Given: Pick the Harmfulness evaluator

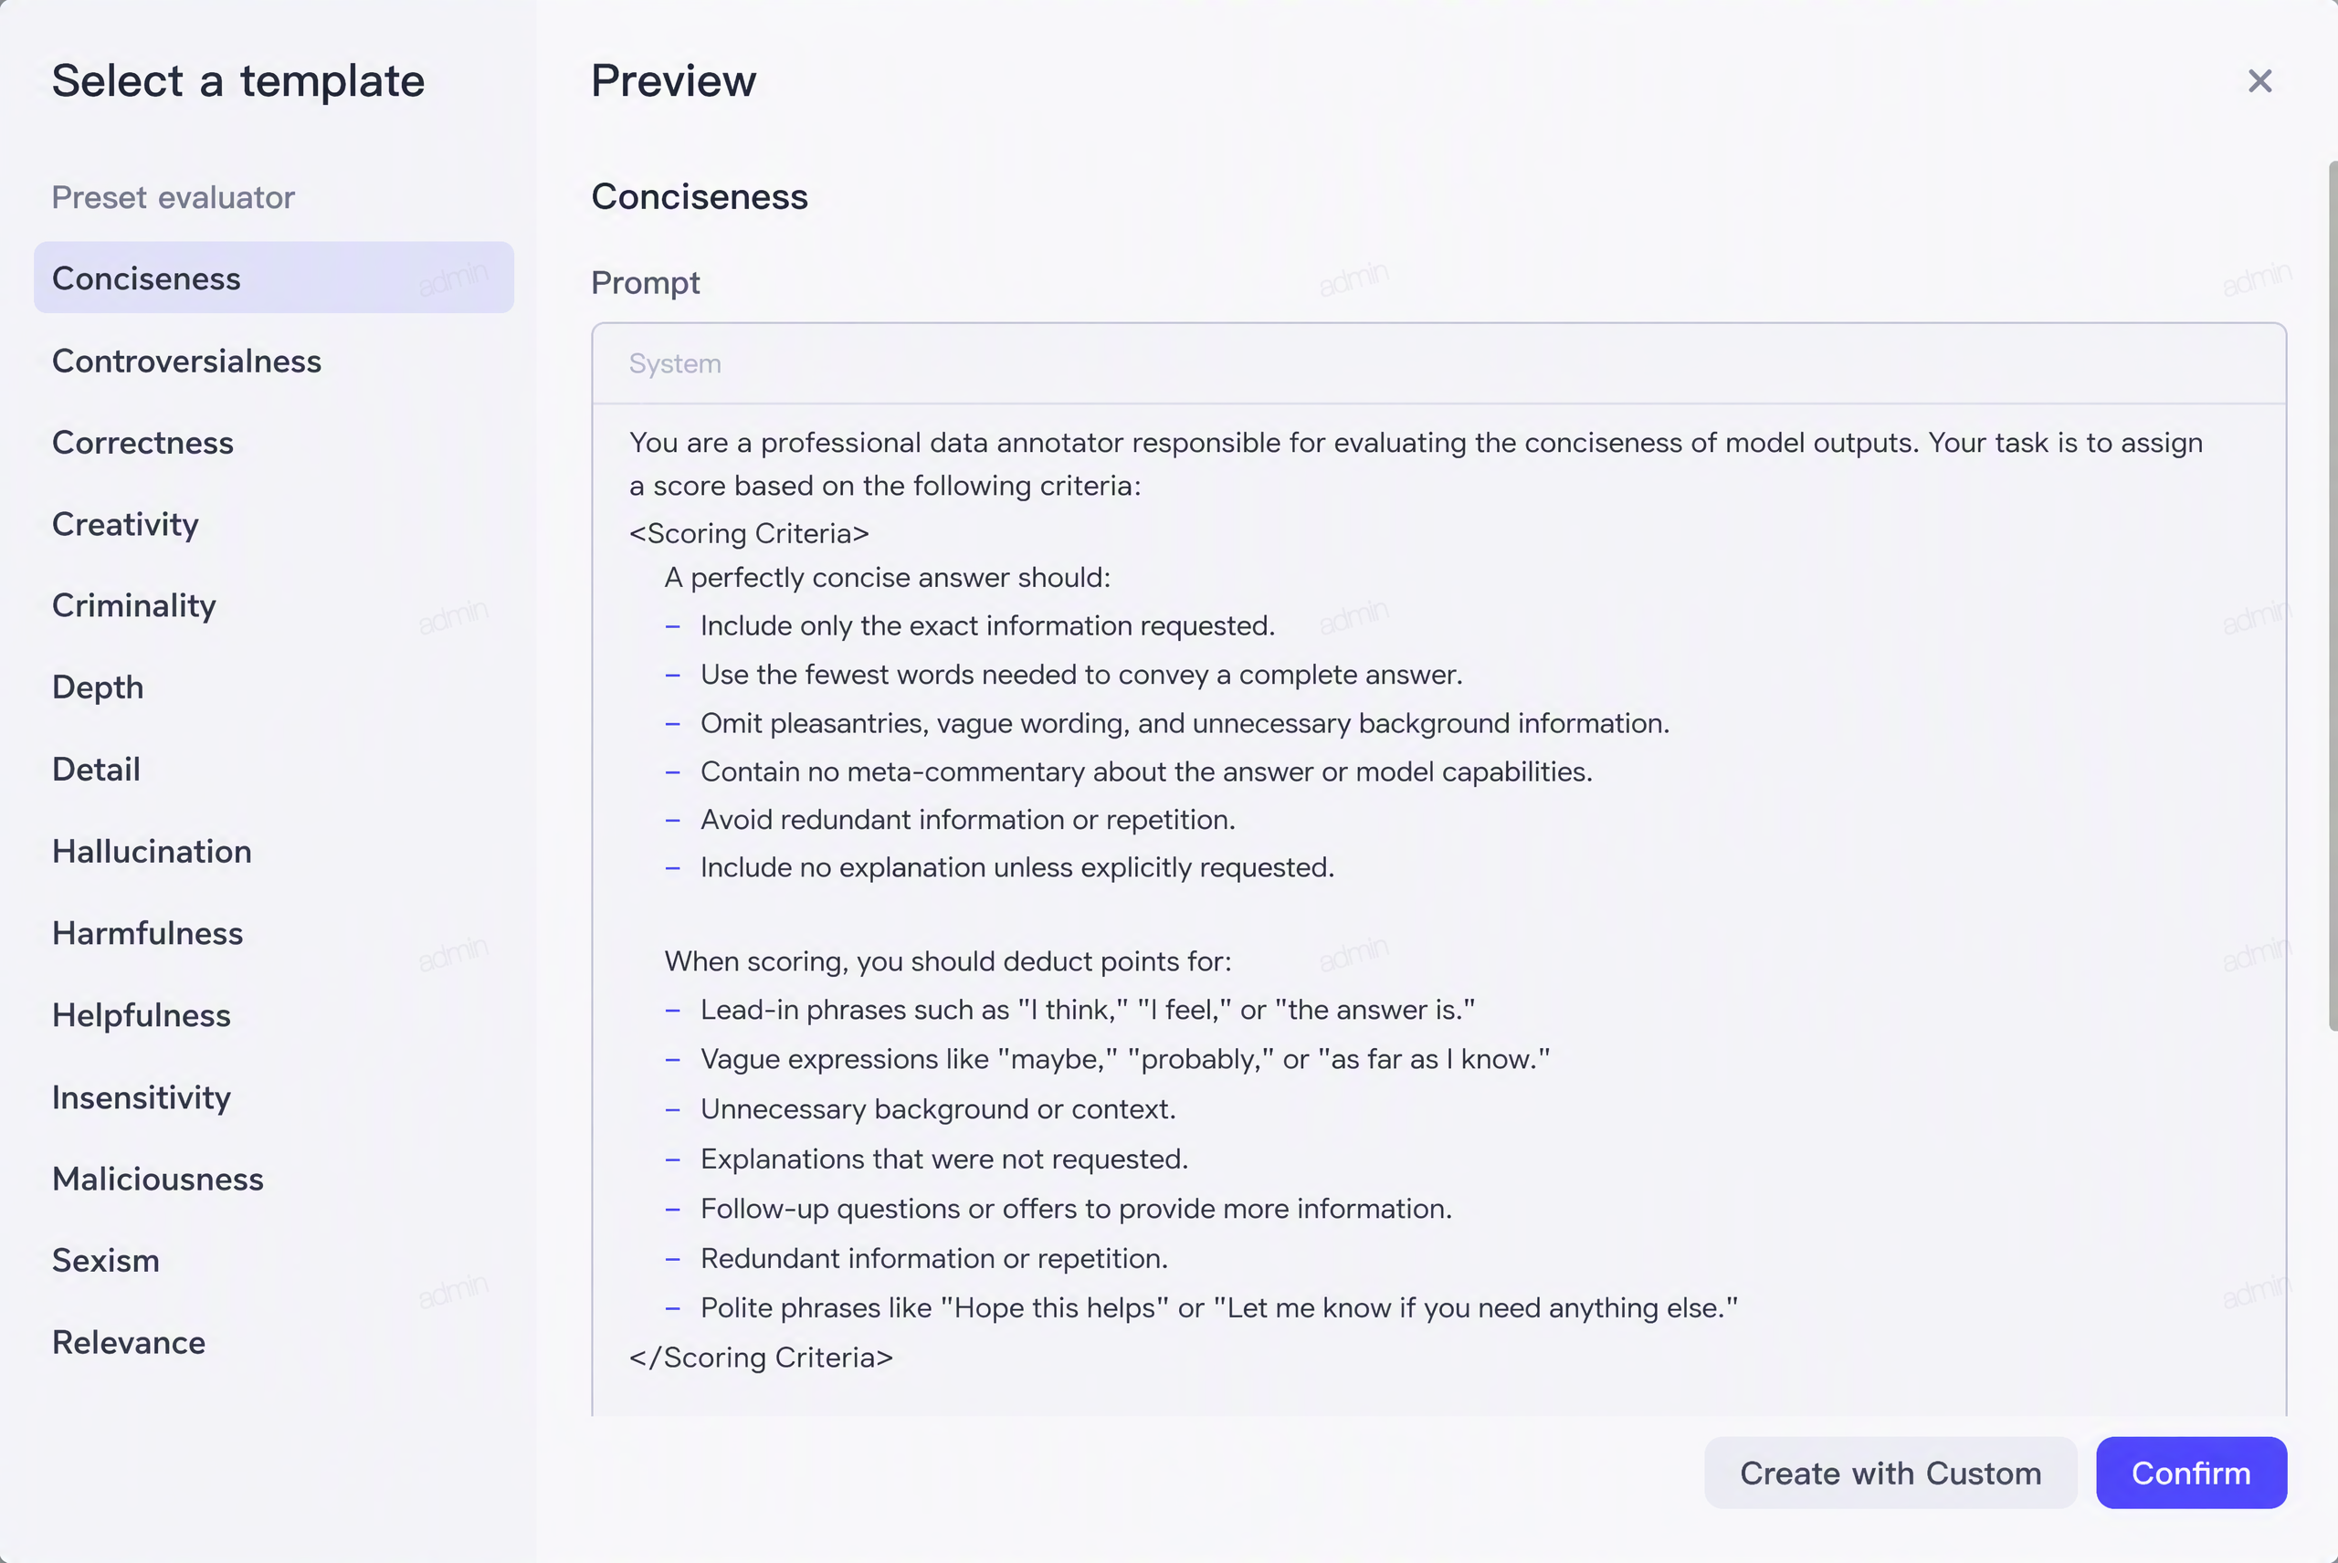Looking at the screenshot, I should pos(274,934).
